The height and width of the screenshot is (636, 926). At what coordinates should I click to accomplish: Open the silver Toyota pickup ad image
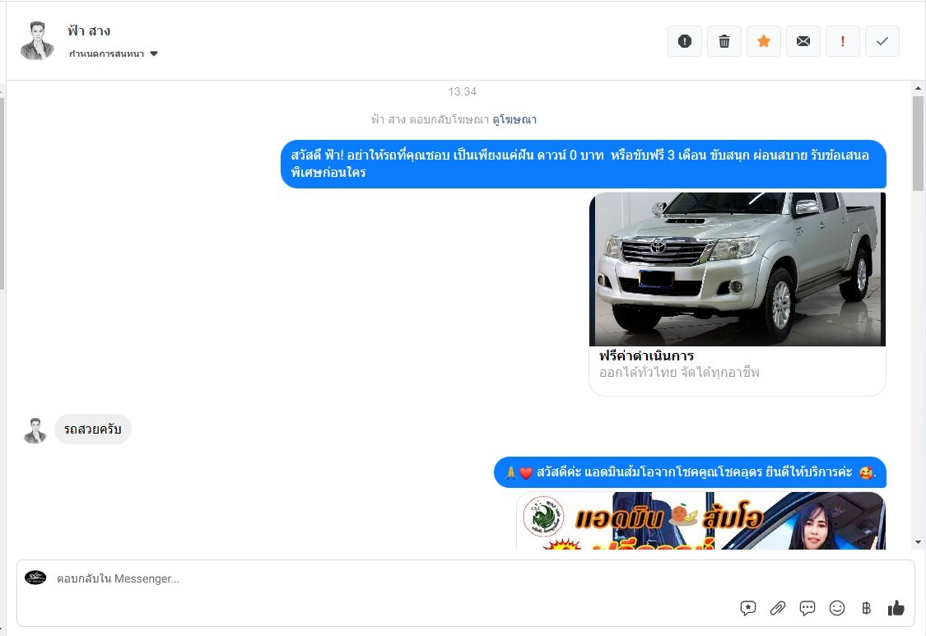[x=738, y=269]
